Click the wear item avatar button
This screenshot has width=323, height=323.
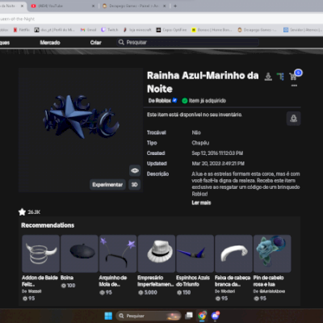[293, 119]
